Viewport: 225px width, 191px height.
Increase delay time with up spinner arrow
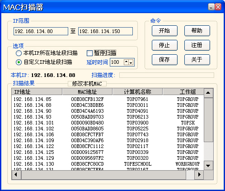pyautogui.click(x=126, y=62)
